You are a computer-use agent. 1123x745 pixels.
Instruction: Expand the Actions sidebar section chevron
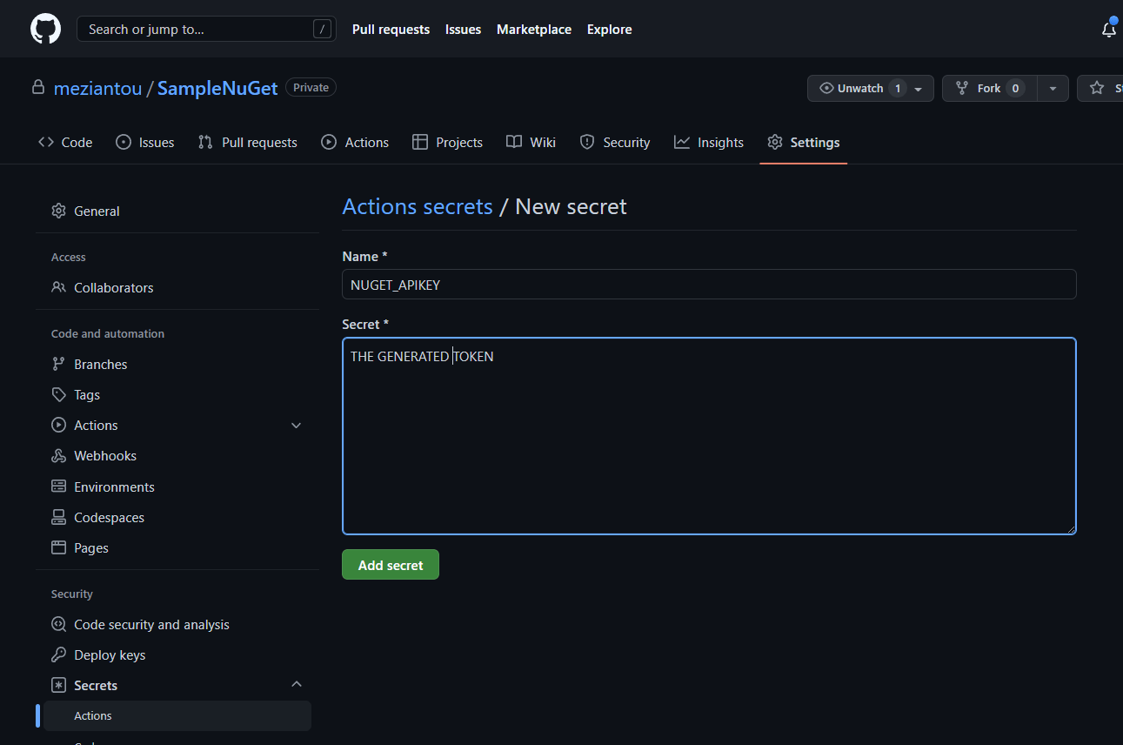pos(296,426)
